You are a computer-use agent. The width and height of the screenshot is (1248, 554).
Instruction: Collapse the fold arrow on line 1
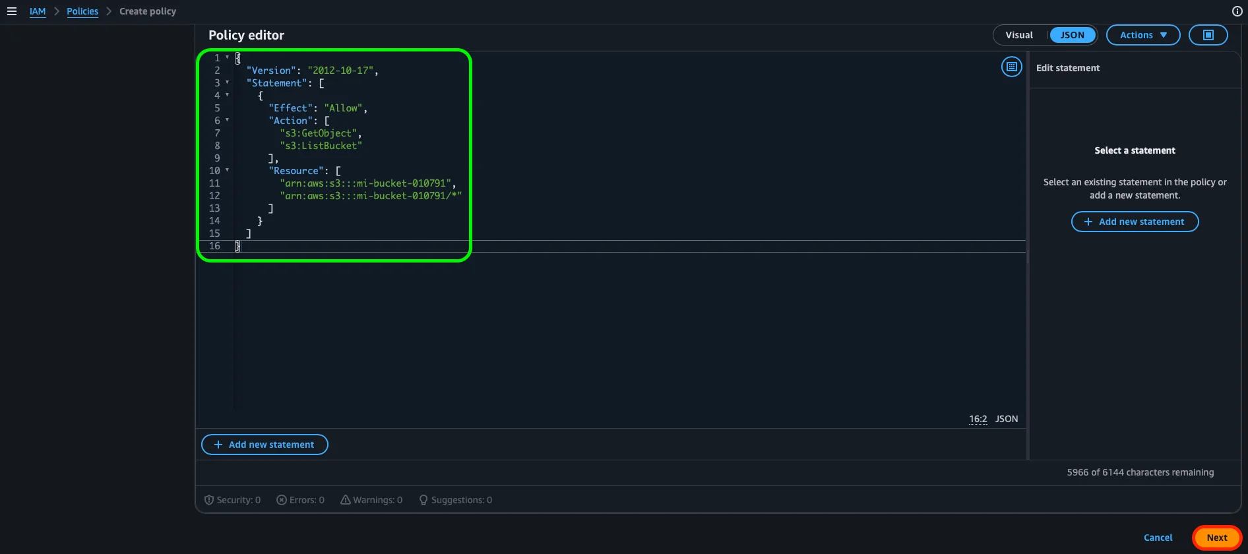pos(227,57)
